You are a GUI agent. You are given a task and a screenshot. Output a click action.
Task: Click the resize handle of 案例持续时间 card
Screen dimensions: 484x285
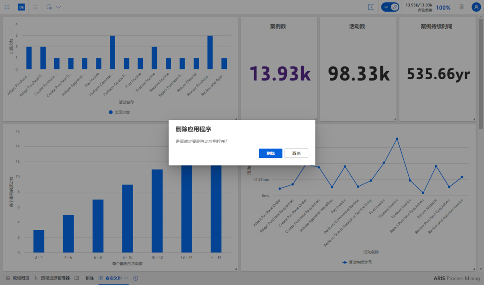click(x=474, y=119)
